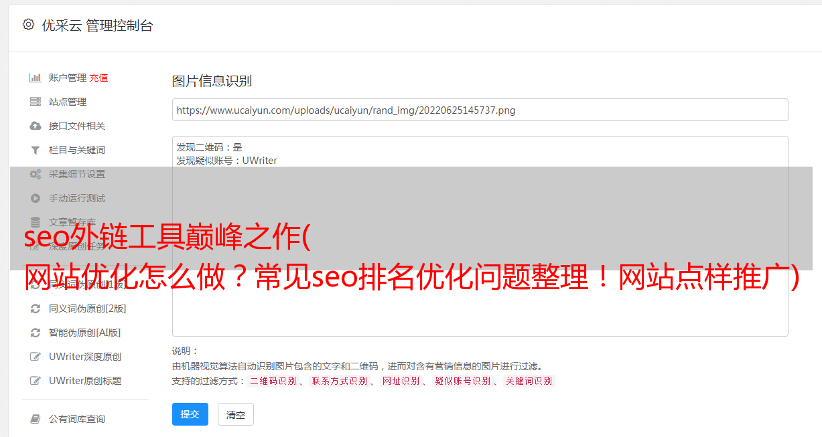The width and height of the screenshot is (822, 437).
Task: Click the edit icon for UWriter原创标题
Action: [36, 381]
